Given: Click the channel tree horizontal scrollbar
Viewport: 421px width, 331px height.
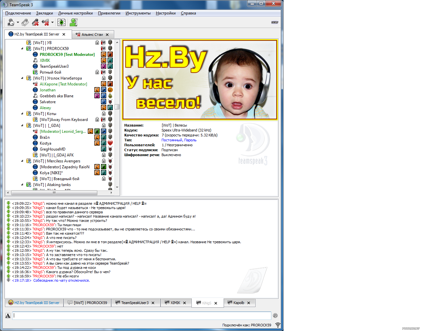Looking at the screenshot, I should [x=54, y=193].
